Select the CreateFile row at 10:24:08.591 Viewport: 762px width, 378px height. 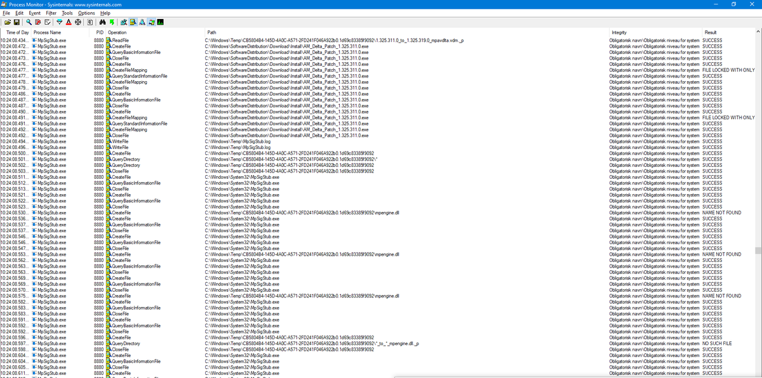pos(378,320)
